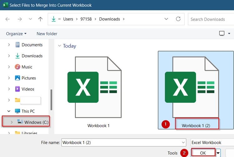Go back with the left arrow
The height and width of the screenshot is (157, 234).
(7, 19)
